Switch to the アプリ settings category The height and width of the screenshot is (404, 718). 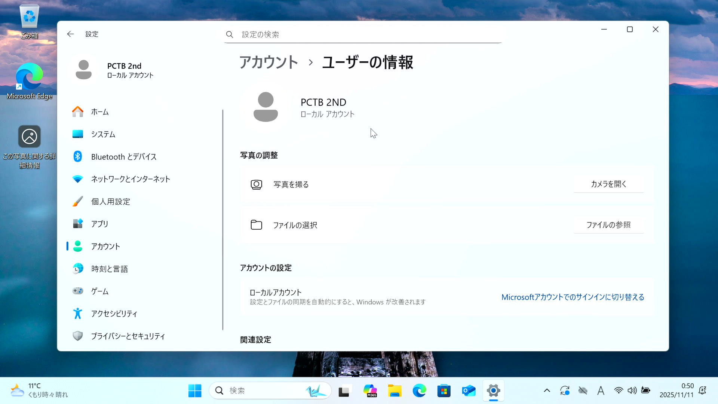pos(99,224)
